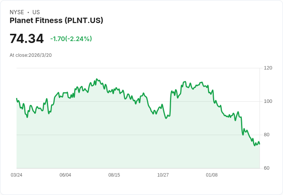Click the 120 y-axis label
This screenshot has height=195, width=283.
click(x=268, y=68)
